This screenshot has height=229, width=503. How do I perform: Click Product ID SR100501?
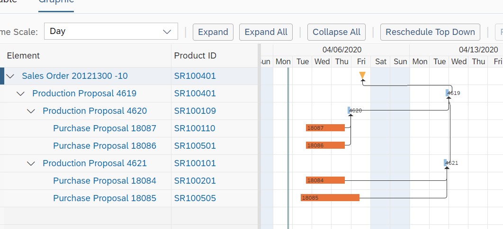pos(195,146)
